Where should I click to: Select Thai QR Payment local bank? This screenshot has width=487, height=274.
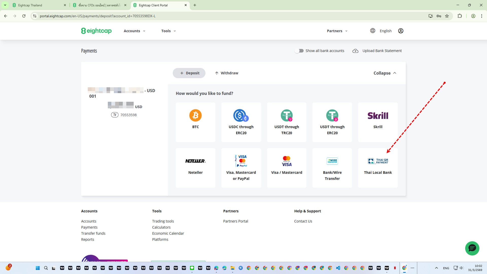[378, 161]
